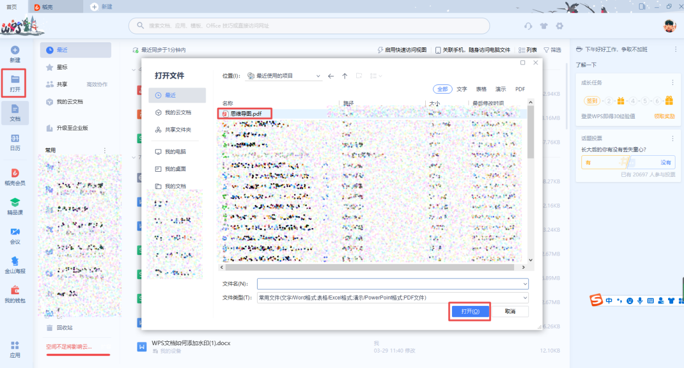Image resolution: width=684 pixels, height=368 pixels.
Task: Click the customer service headset icon
Action: click(528, 26)
